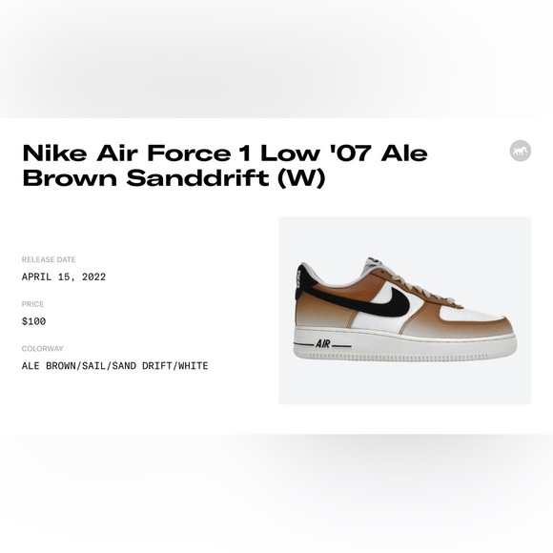Click the PRICE label
Viewport: 553px width, 553px height.
pos(32,304)
